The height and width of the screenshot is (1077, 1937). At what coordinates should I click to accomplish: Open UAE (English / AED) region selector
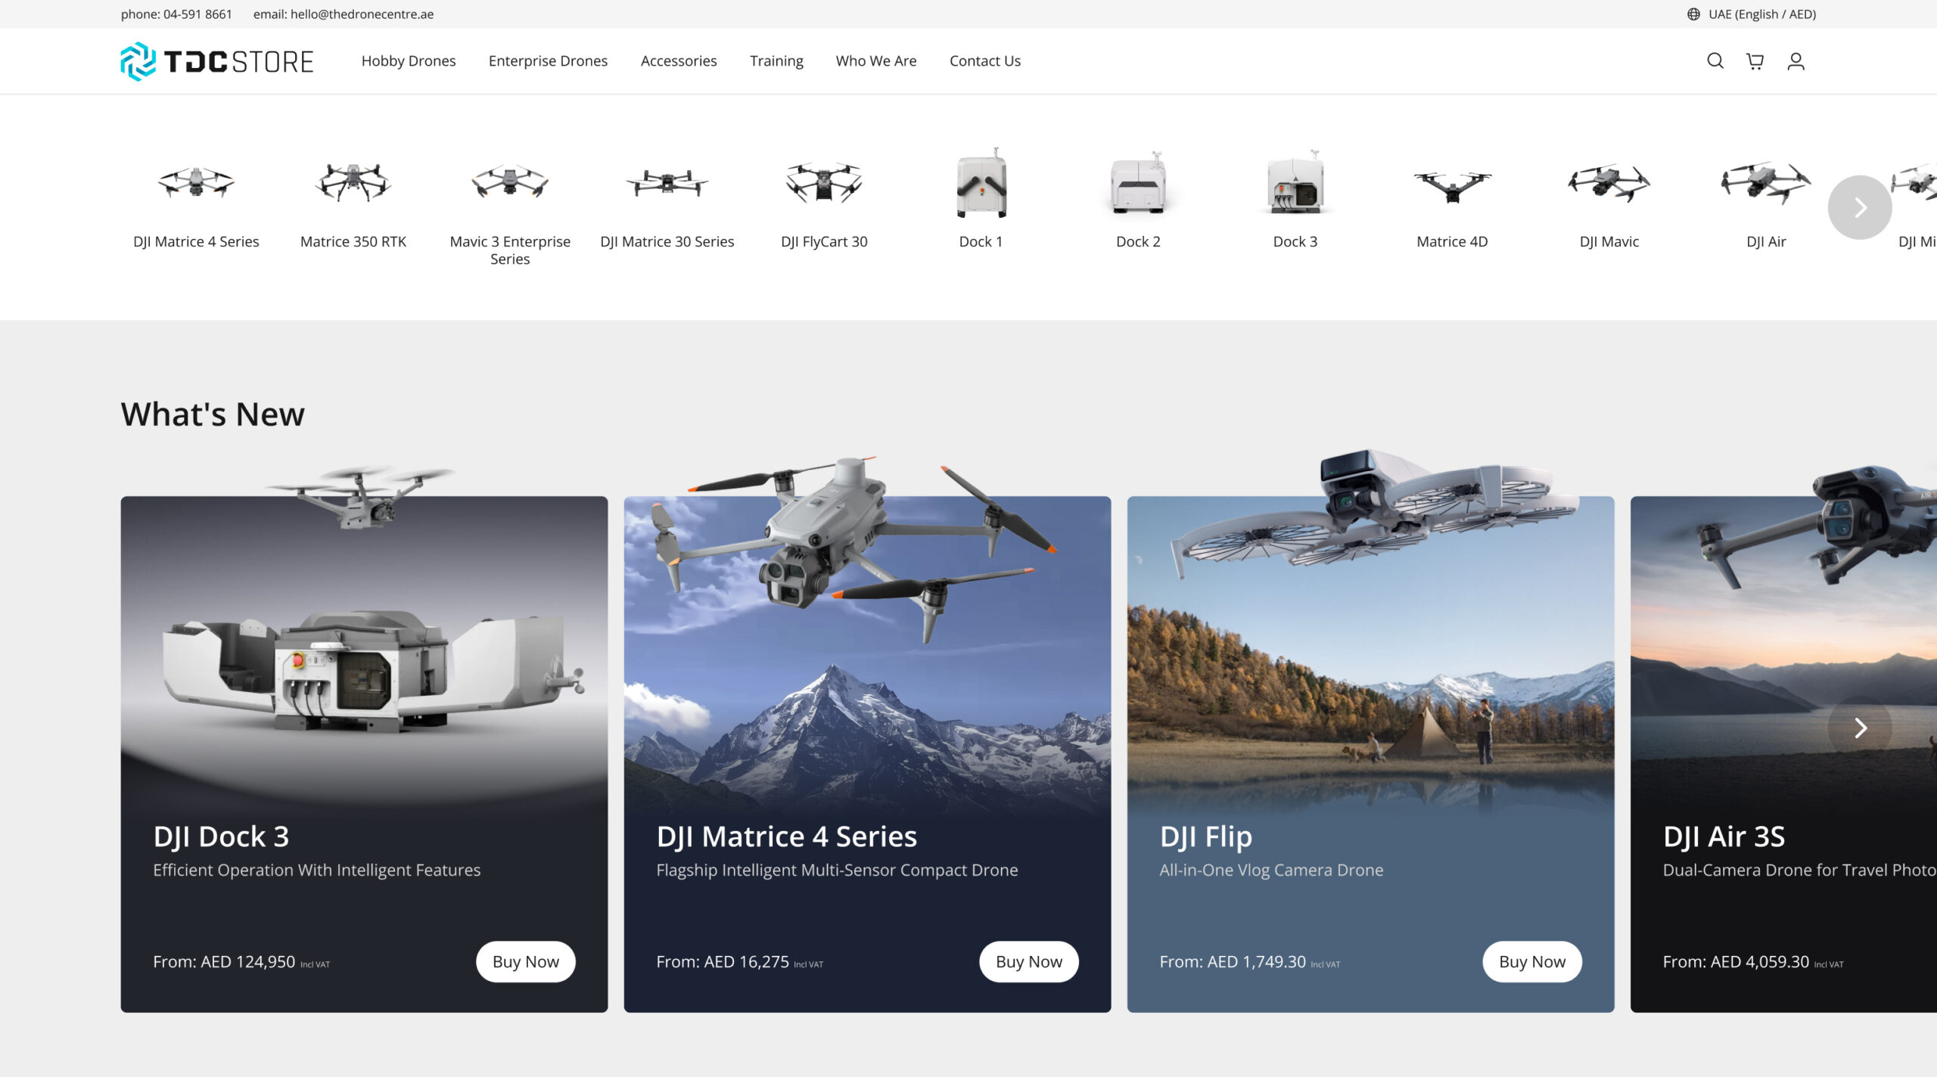pyautogui.click(x=1752, y=14)
